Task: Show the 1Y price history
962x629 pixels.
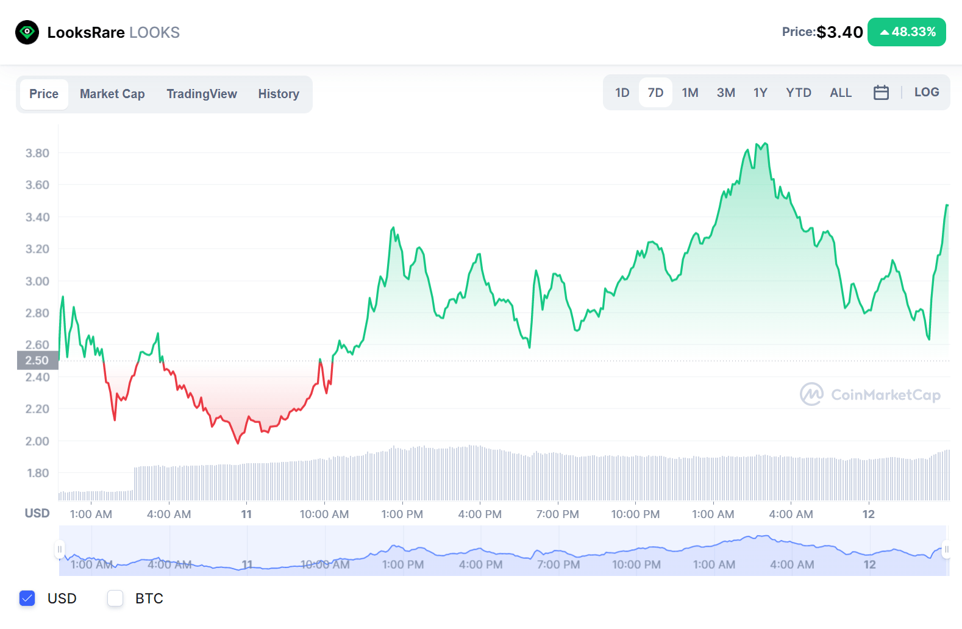Action: pyautogui.click(x=760, y=93)
